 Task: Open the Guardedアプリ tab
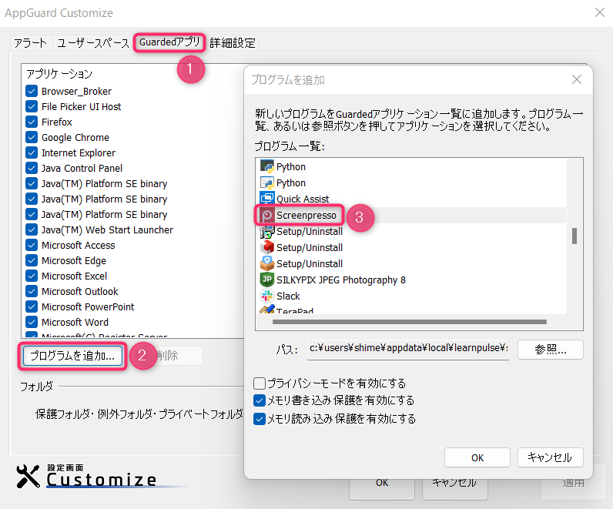[169, 42]
